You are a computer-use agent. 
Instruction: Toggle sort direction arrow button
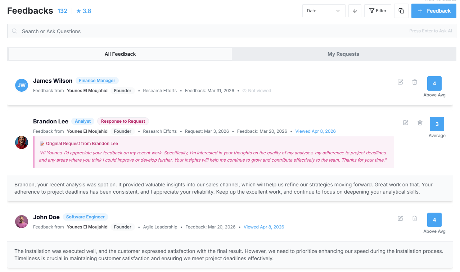coord(355,11)
